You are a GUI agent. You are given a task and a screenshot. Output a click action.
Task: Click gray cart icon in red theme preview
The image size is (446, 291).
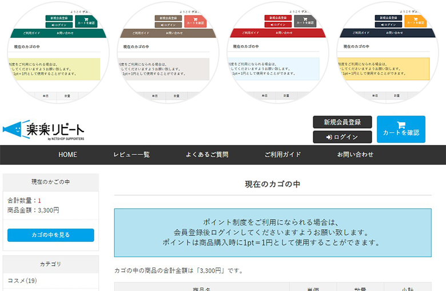pyautogui.click(x=305, y=21)
